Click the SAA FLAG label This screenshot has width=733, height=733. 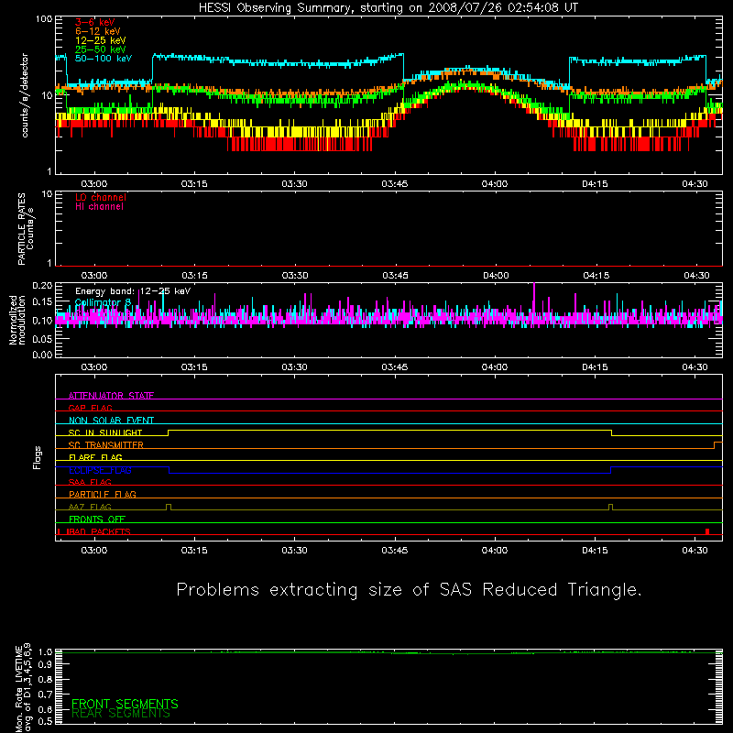[x=90, y=482]
